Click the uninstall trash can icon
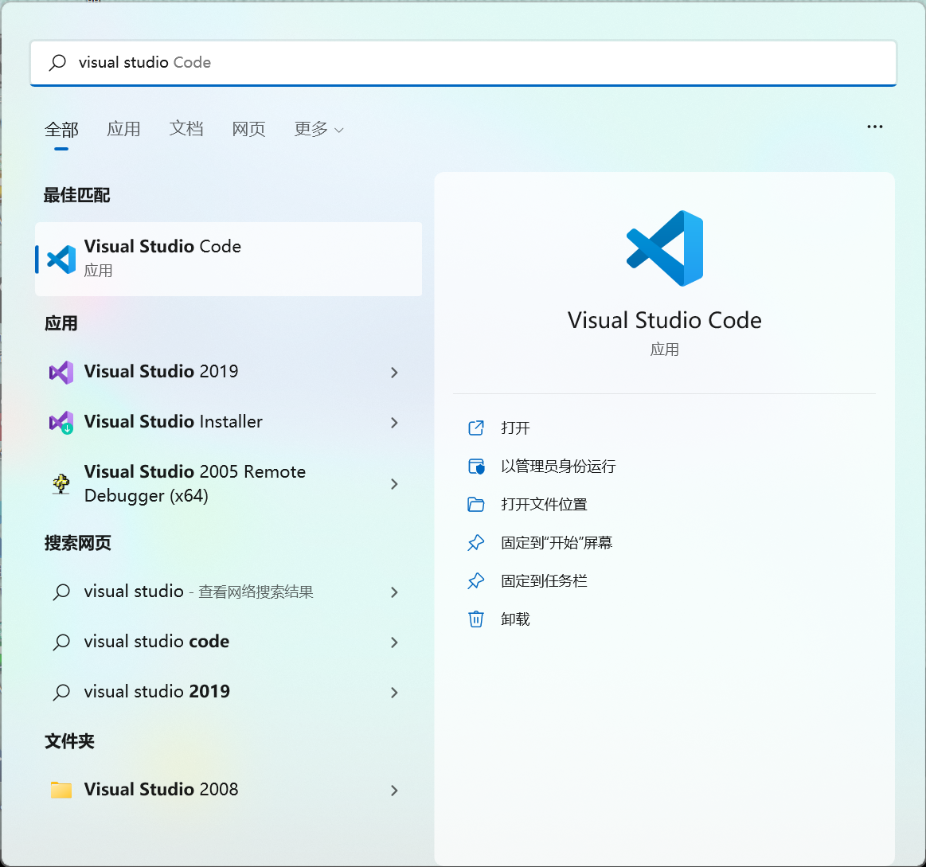926x867 pixels. coord(476,619)
